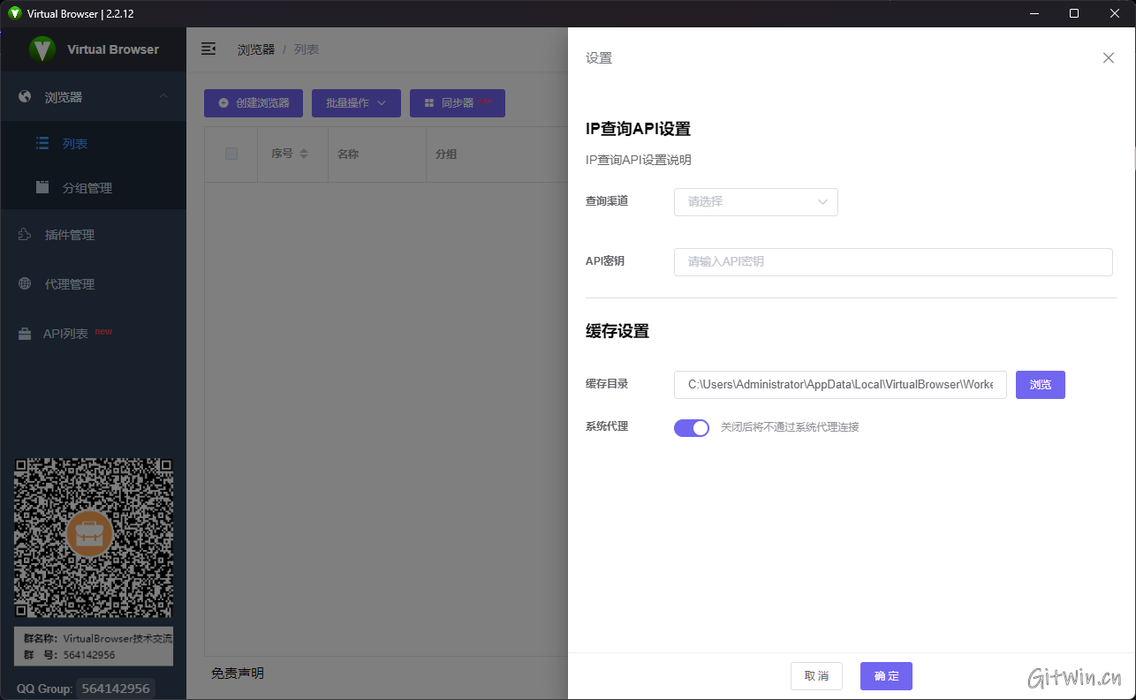
Task: Click the Virtual Browser logo icon
Action: tap(42, 49)
